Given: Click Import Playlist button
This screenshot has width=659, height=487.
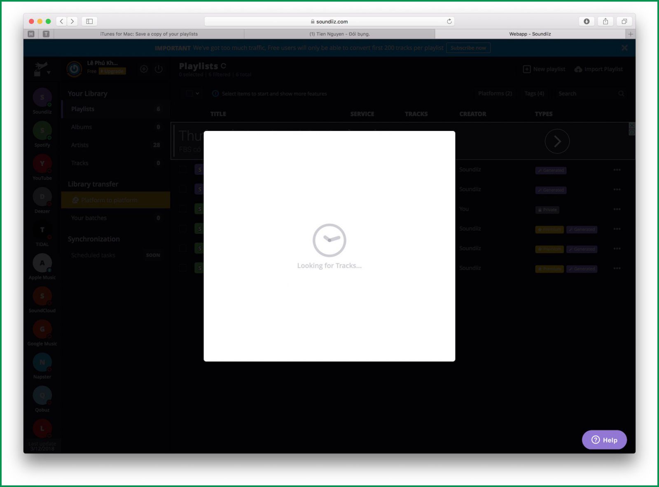Looking at the screenshot, I should coord(598,69).
